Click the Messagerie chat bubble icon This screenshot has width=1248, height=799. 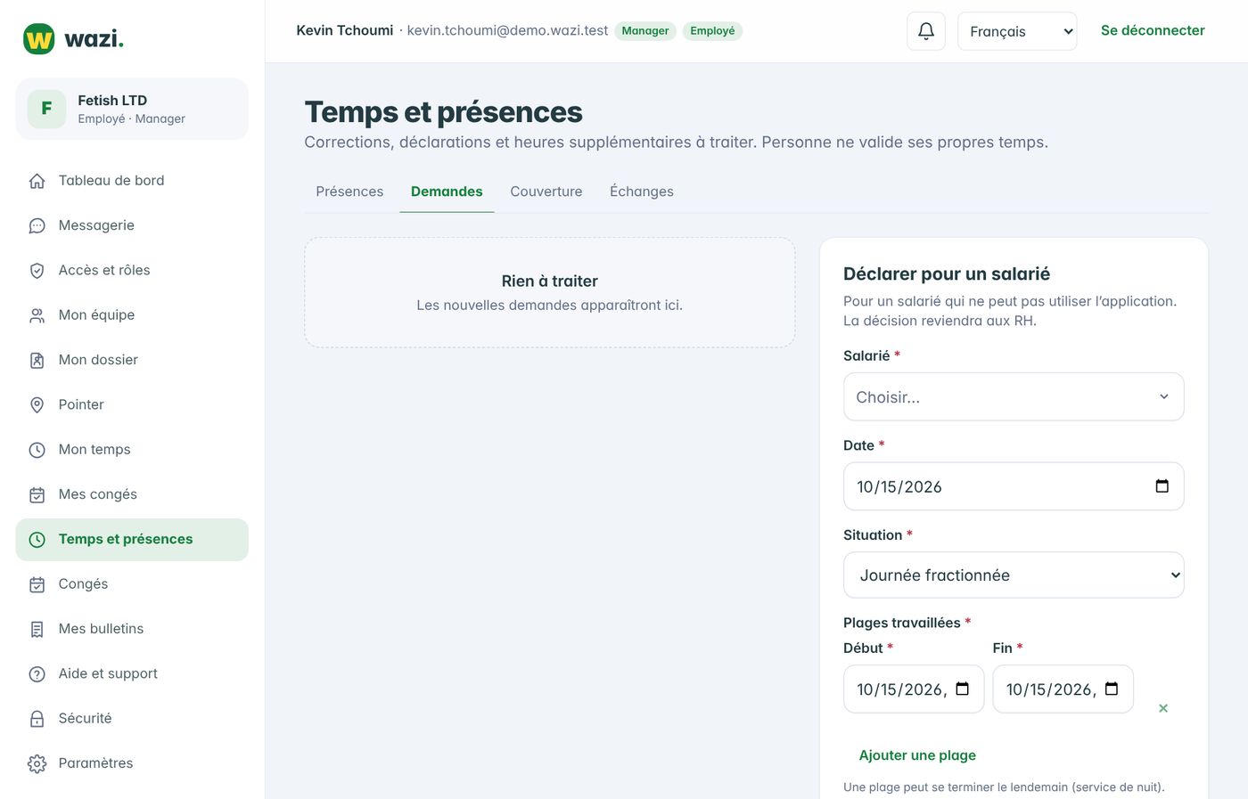click(x=37, y=225)
